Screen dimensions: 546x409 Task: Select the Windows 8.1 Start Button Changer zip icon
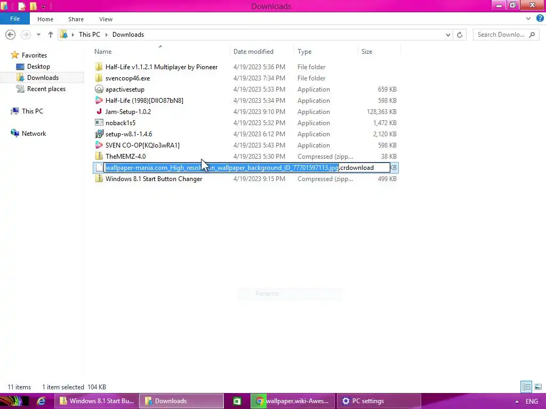[99, 179]
